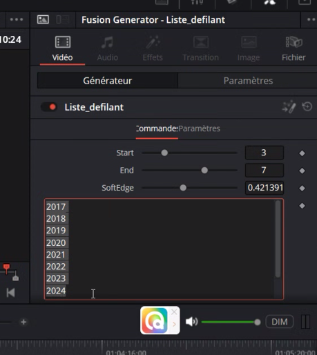This screenshot has height=355, width=317.
Task: Open the Vidéo inspector tab
Action: [x=62, y=49]
